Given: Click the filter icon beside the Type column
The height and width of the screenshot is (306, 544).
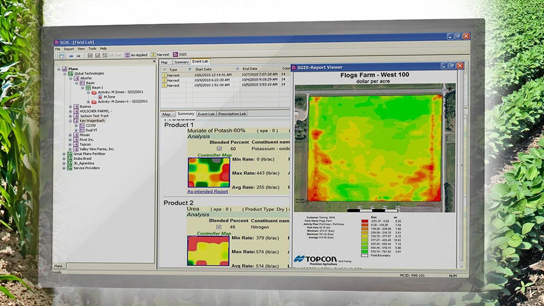Looking at the screenshot, I should pos(165,70).
